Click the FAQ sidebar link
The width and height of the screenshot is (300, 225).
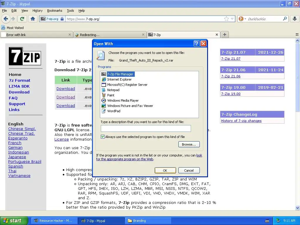pos(13,98)
